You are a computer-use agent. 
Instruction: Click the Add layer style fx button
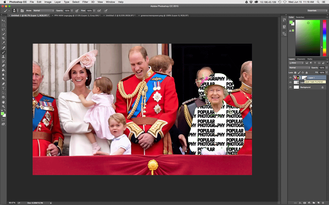(x=300, y=203)
